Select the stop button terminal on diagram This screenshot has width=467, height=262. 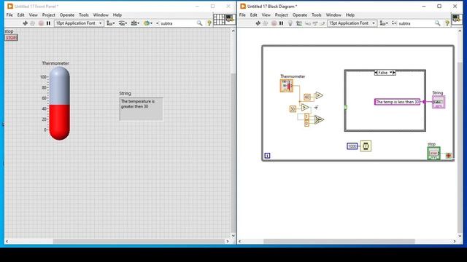point(433,154)
